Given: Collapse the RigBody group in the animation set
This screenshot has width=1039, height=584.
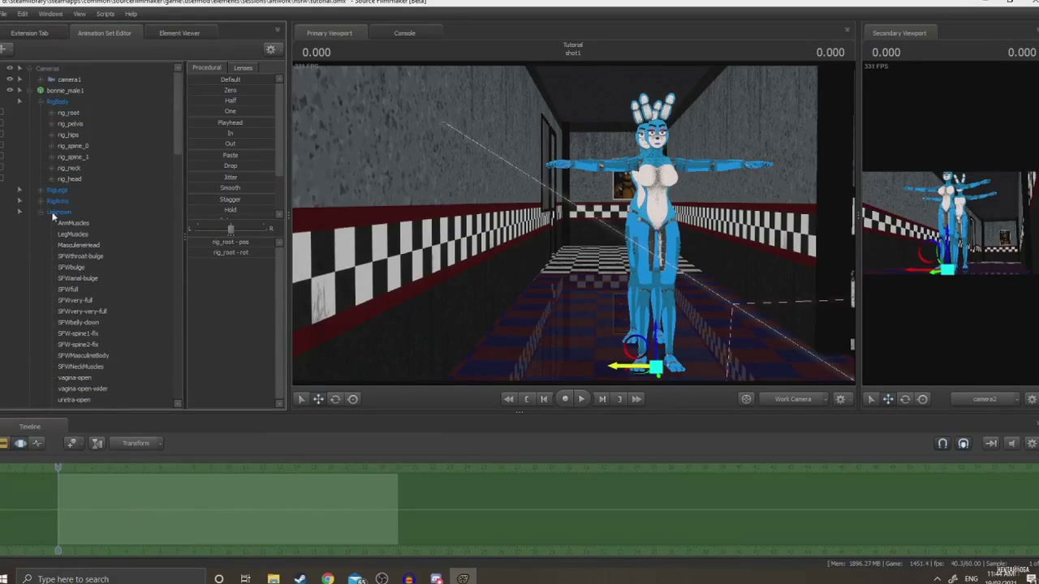Looking at the screenshot, I should click(41, 101).
